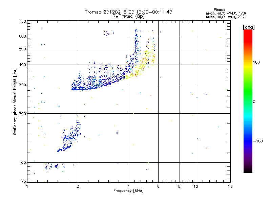Click the 'mean, sd,O: -94.8, 17.6' line
Screen dimensions: 271x203
click(x=226, y=13)
